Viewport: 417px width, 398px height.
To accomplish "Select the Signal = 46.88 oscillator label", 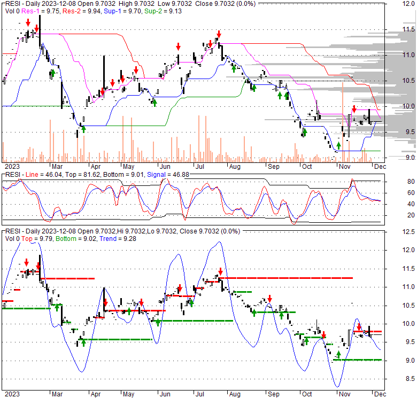I will pyautogui.click(x=168, y=175).
